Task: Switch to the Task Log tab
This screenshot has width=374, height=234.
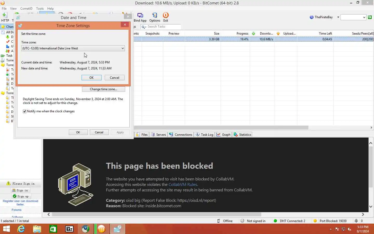Action: [204, 134]
